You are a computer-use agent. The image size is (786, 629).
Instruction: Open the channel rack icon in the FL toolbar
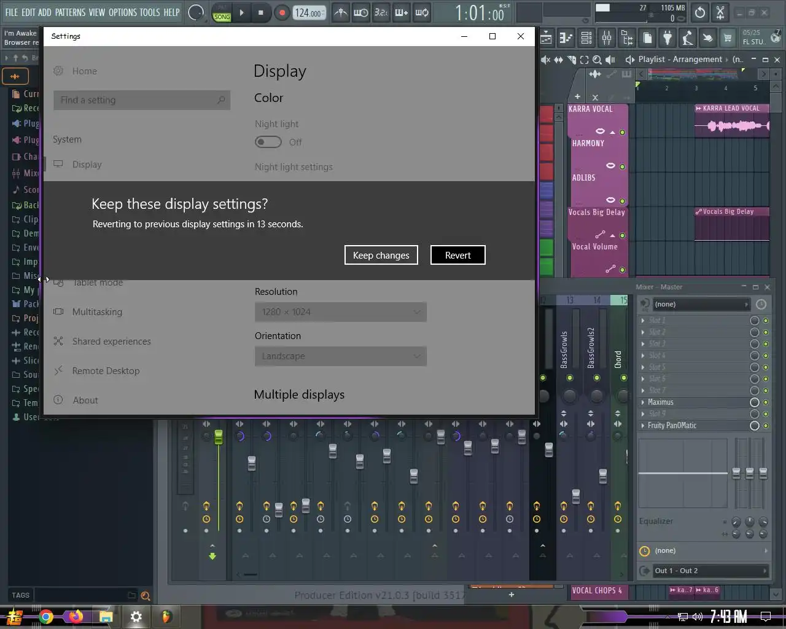[586, 38]
